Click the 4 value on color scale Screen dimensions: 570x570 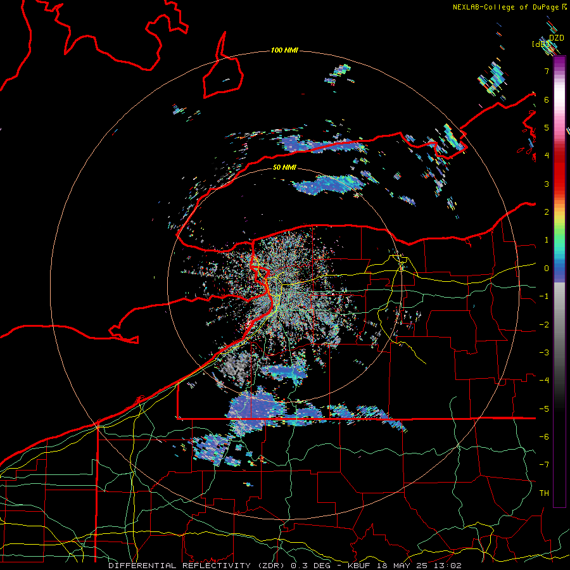tap(547, 156)
